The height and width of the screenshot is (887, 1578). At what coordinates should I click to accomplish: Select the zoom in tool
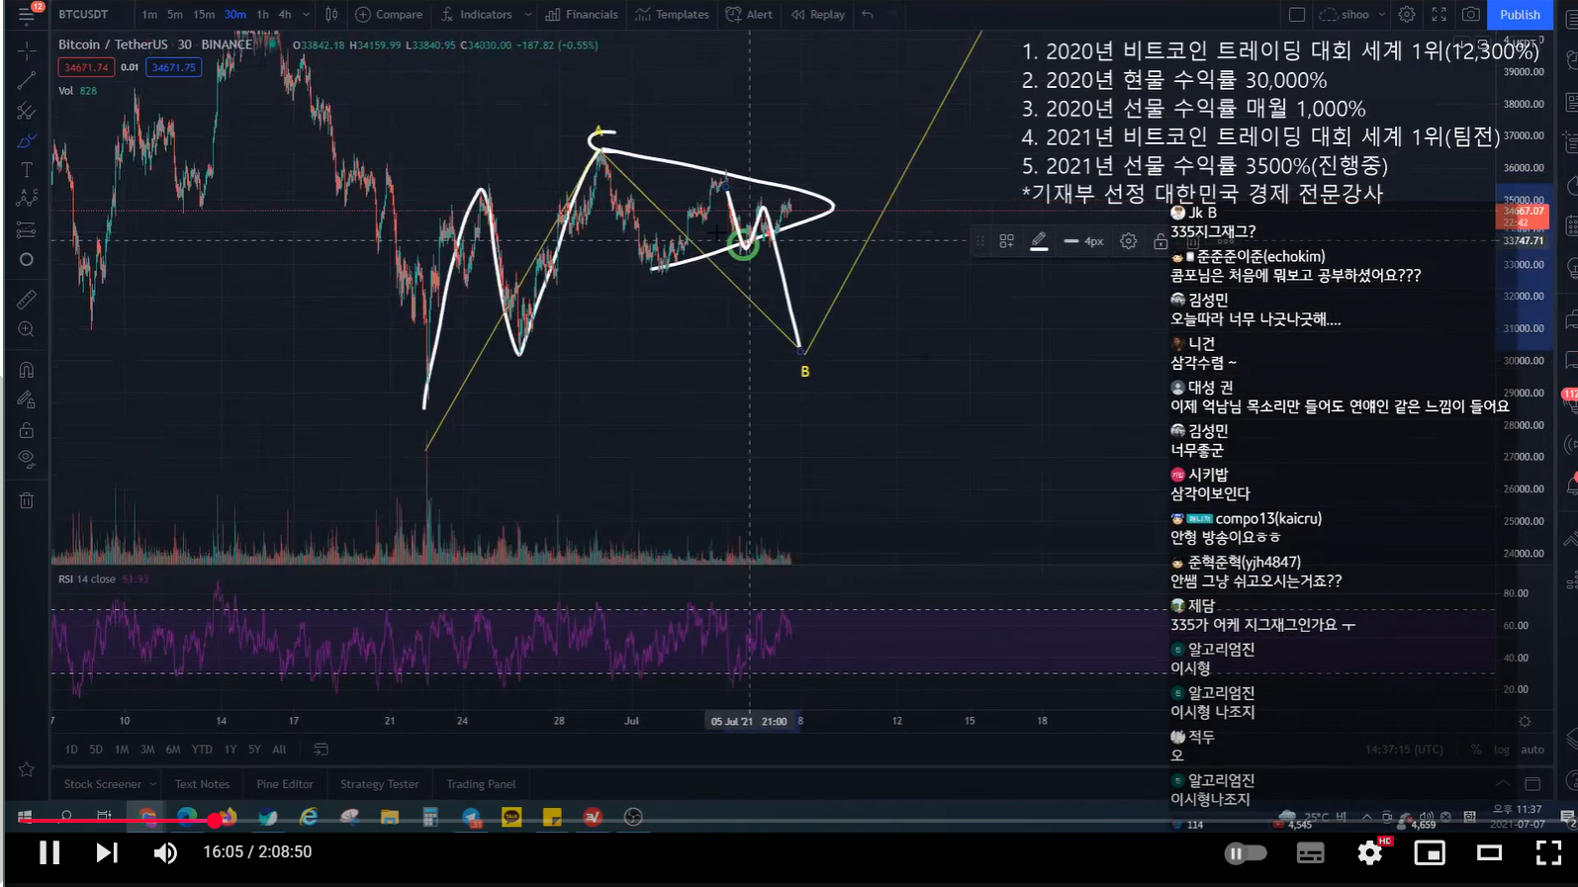(27, 329)
